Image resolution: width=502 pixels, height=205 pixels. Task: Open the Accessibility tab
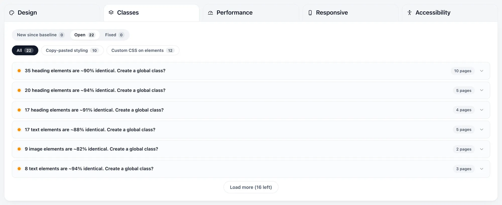[x=450, y=13]
